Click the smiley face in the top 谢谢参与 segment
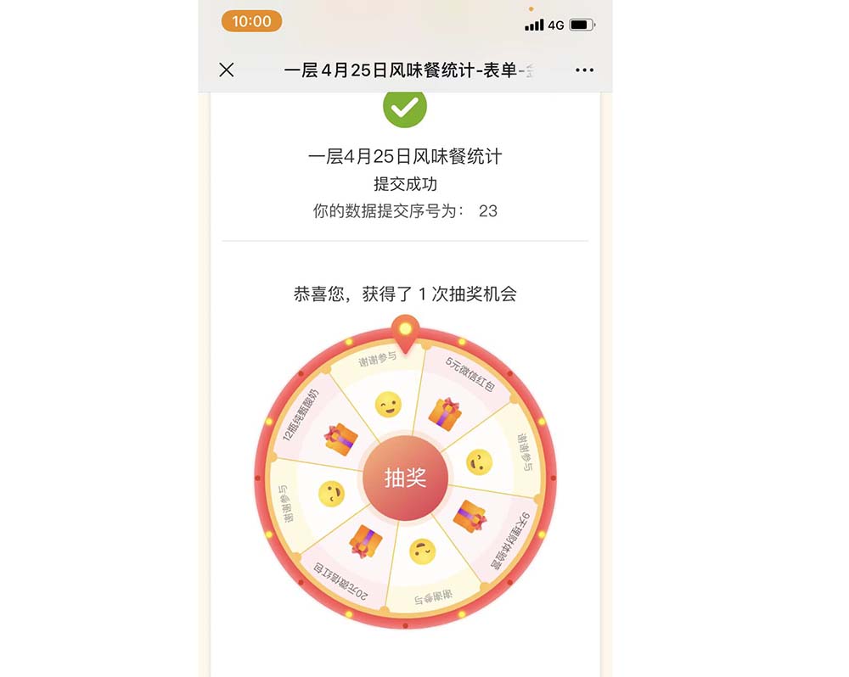This screenshot has width=849, height=677. 388,405
